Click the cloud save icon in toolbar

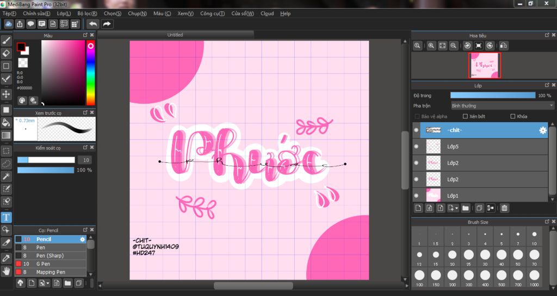[x=9, y=24]
